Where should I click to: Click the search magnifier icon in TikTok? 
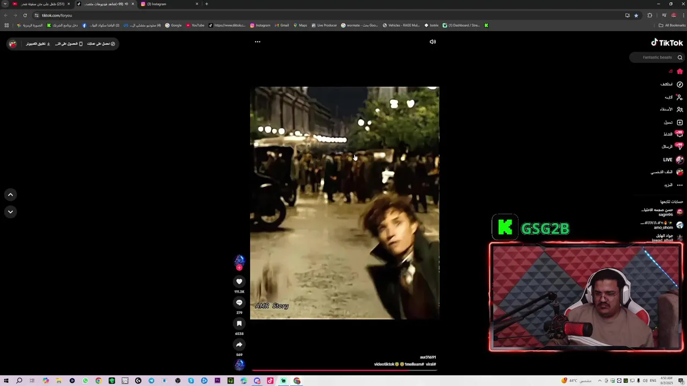[679, 57]
